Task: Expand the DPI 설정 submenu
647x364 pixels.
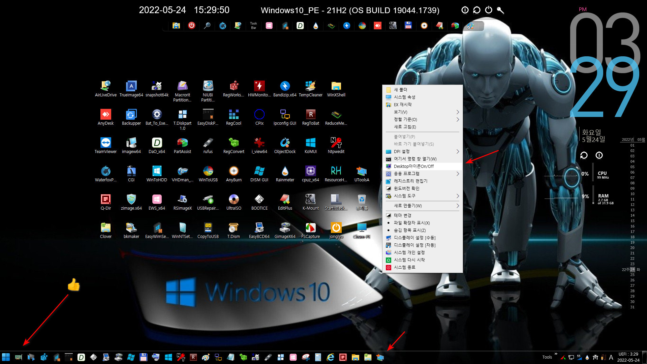Action: pos(423,151)
